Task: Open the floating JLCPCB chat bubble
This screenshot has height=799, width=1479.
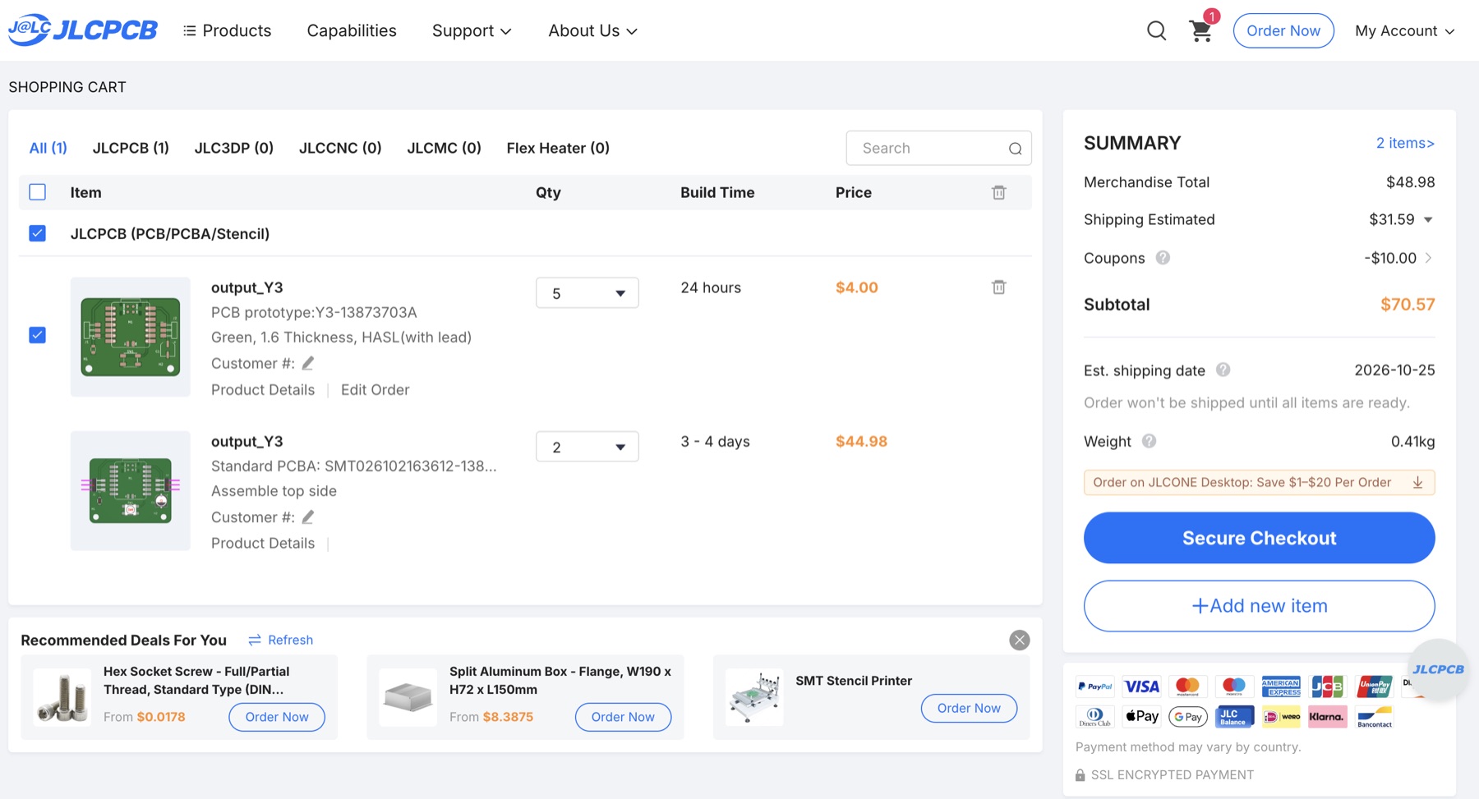Action: point(1438,669)
